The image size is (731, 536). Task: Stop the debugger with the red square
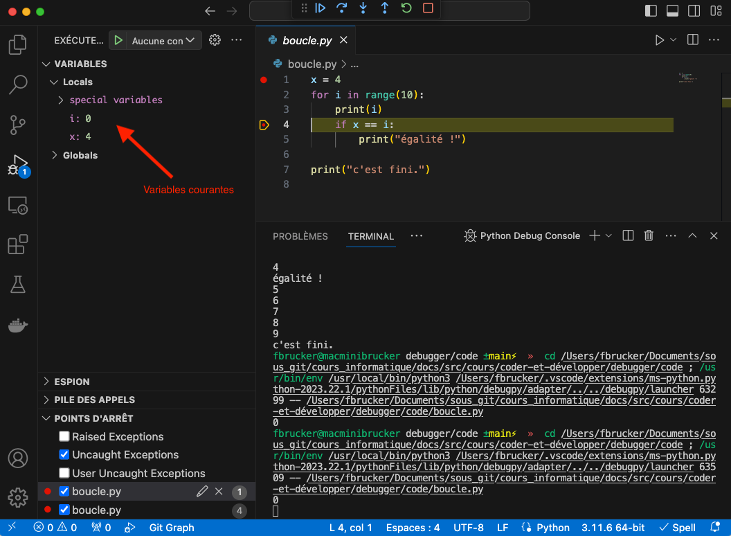coord(428,8)
